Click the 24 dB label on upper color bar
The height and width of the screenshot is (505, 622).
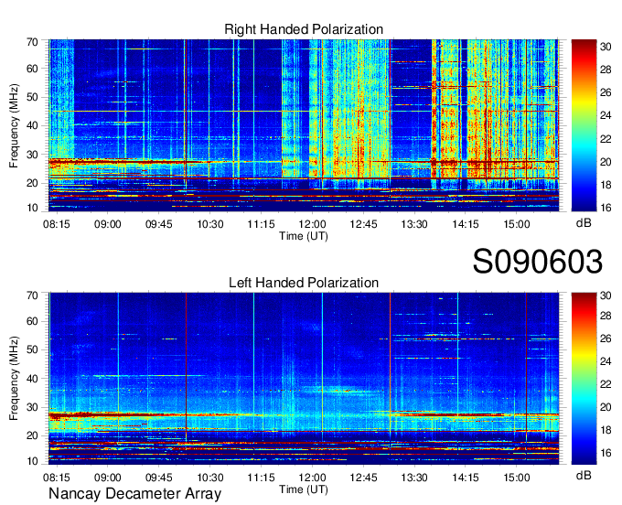[x=606, y=115]
